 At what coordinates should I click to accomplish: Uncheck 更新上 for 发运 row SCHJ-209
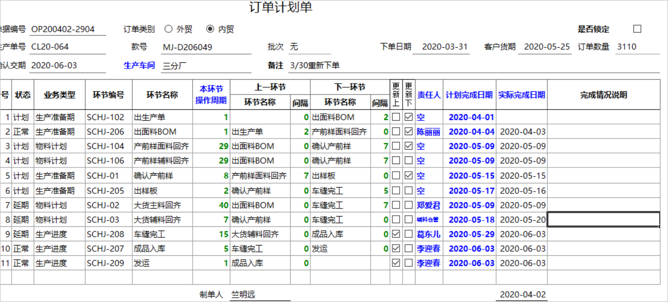pyautogui.click(x=396, y=263)
